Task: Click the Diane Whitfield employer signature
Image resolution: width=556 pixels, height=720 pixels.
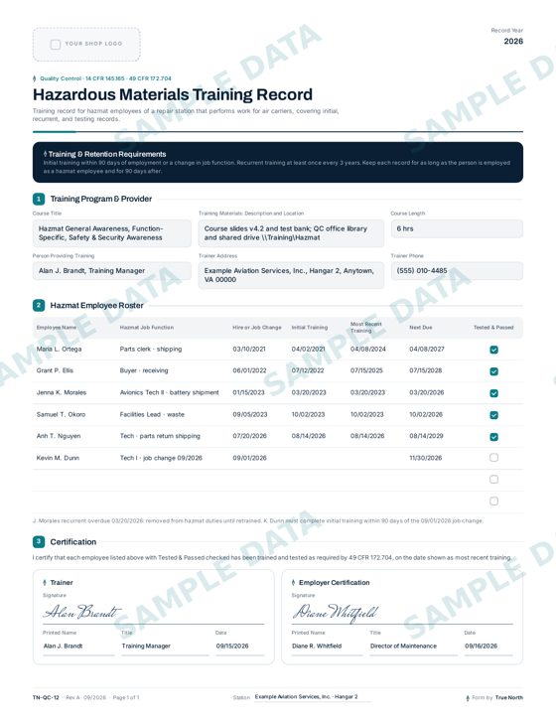Action: click(336, 613)
